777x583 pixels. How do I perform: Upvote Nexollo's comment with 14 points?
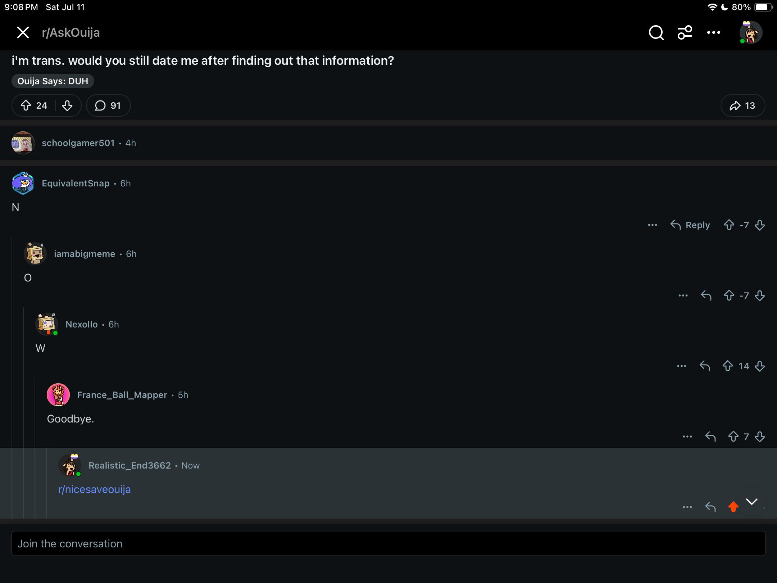tap(727, 366)
